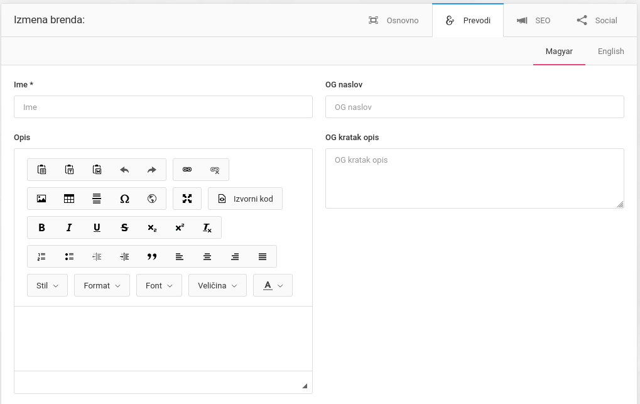Viewport: 640px width, 404px height.
Task: Click the Undo arrow icon
Action: pyautogui.click(x=124, y=170)
